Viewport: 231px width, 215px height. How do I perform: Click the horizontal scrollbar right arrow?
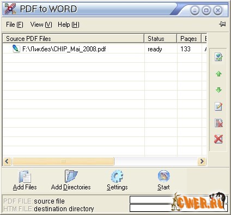pos(202,161)
